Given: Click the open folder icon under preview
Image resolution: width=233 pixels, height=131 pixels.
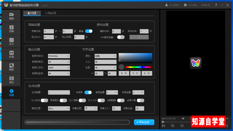Looking at the screenshot, I should pyautogui.click(x=164, y=126).
